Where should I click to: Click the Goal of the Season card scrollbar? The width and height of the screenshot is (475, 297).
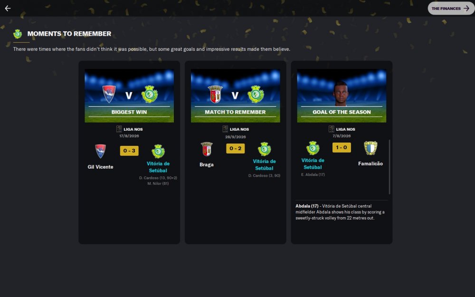point(389,167)
